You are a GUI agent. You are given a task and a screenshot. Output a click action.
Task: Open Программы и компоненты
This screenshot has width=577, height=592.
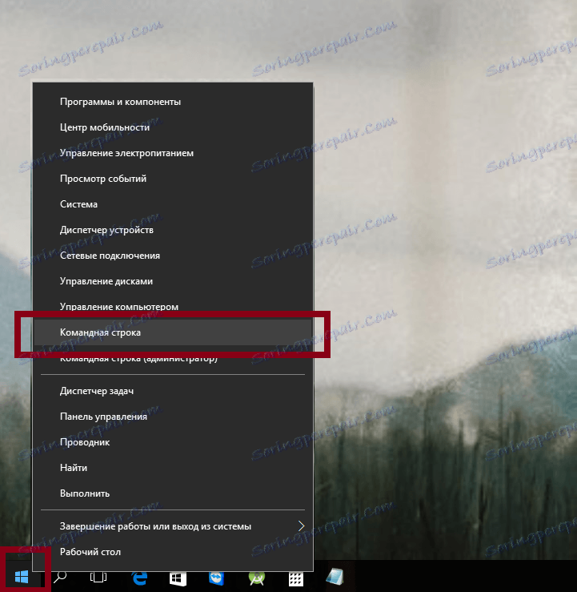(173, 102)
